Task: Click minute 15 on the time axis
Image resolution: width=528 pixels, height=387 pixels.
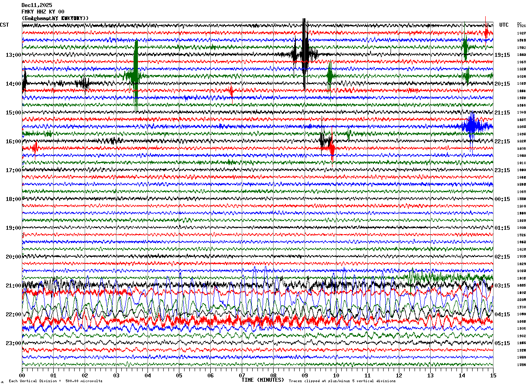Action: [493, 375]
